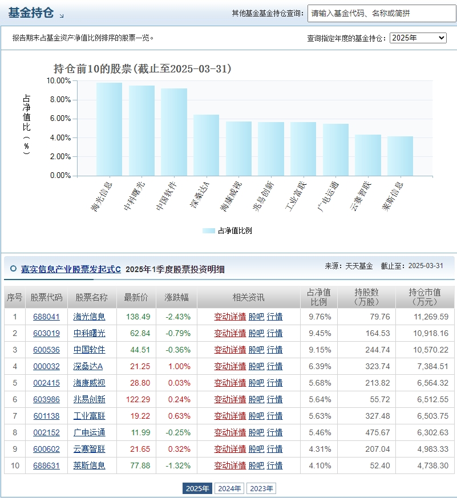Click the 占净值比例 column header
This screenshot has height=498, width=457.
[319, 297]
